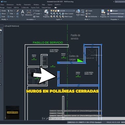This screenshot has height=125, width=125.
Task: Toggle the layer freeze sun icon
Action: click(53, 11)
